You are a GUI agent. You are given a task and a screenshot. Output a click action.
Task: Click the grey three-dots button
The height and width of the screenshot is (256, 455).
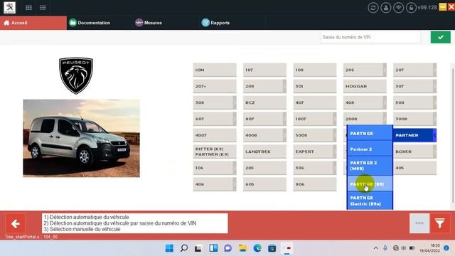419,223
